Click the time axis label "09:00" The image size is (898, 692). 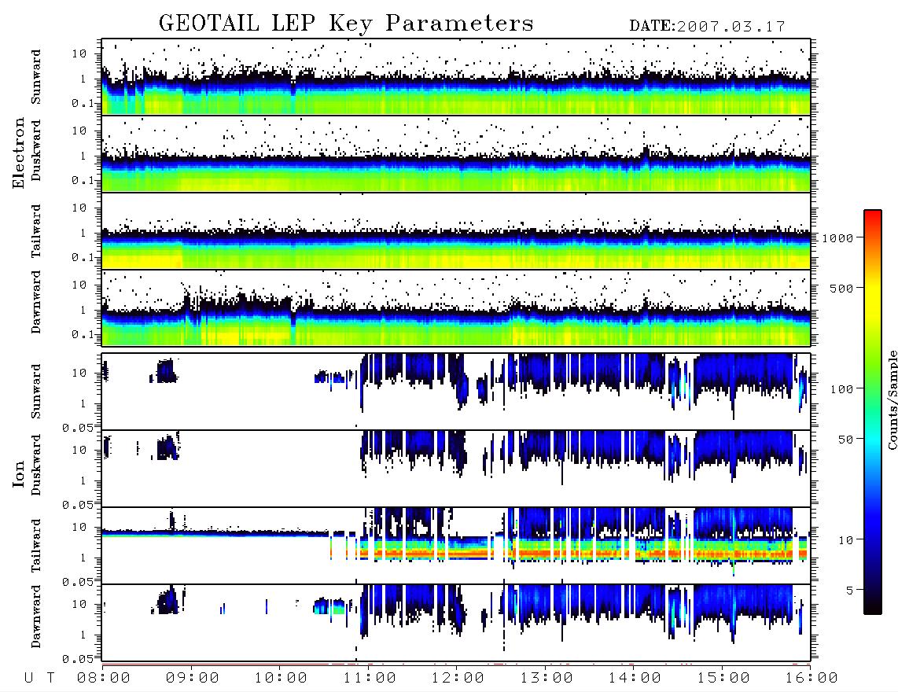tap(192, 678)
